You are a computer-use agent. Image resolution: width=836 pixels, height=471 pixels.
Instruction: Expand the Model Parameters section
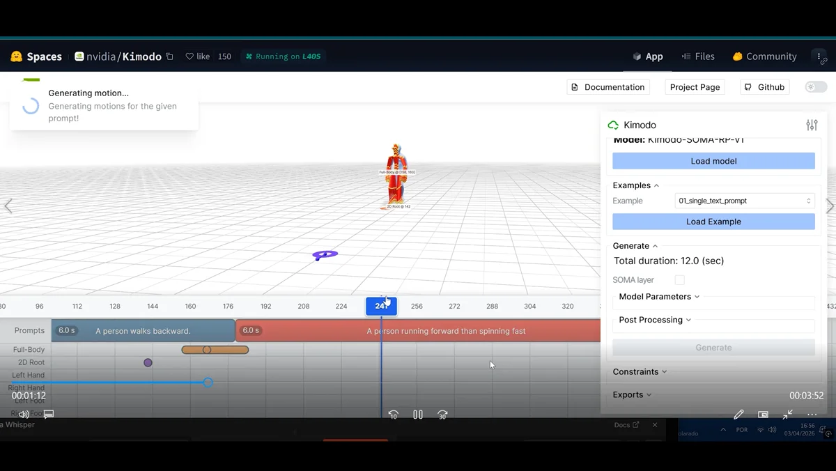tap(659, 297)
